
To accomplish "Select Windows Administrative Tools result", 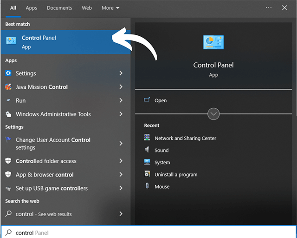I will pos(65,114).
